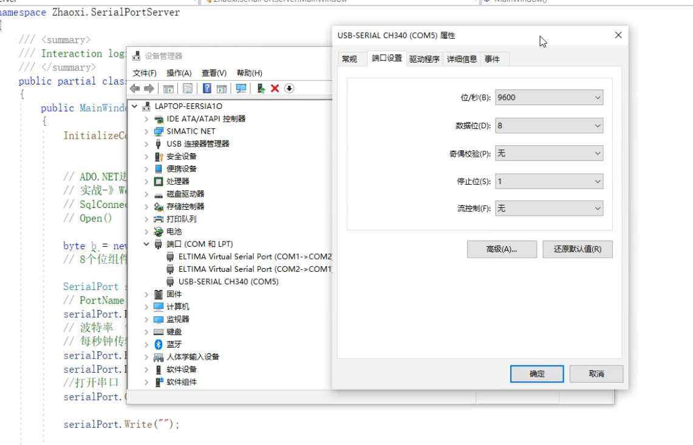Expand the 处理器 tree node

pyautogui.click(x=145, y=181)
